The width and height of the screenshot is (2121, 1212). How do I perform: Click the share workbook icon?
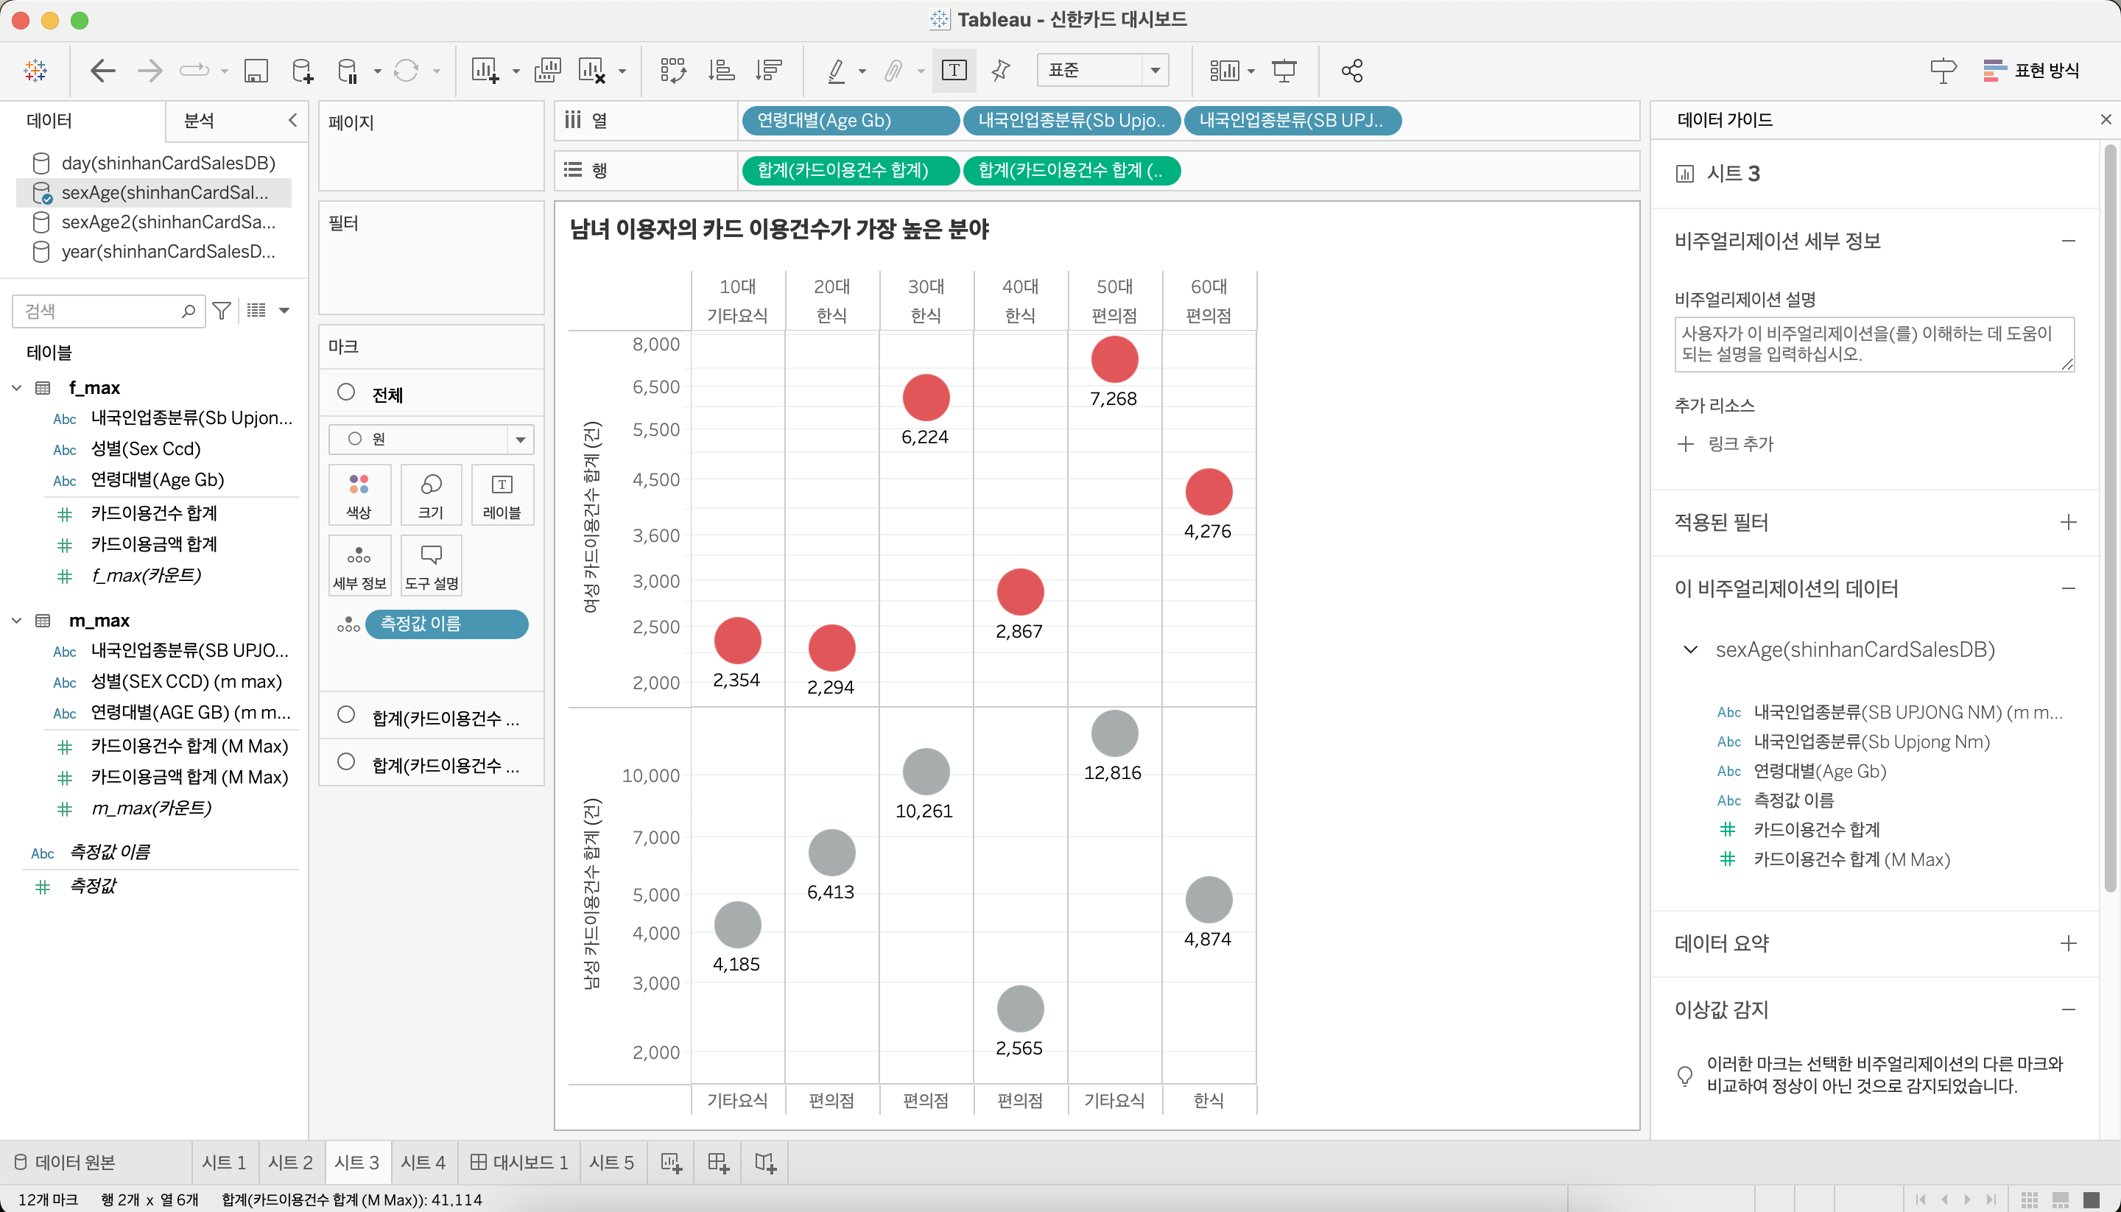pyautogui.click(x=1352, y=71)
